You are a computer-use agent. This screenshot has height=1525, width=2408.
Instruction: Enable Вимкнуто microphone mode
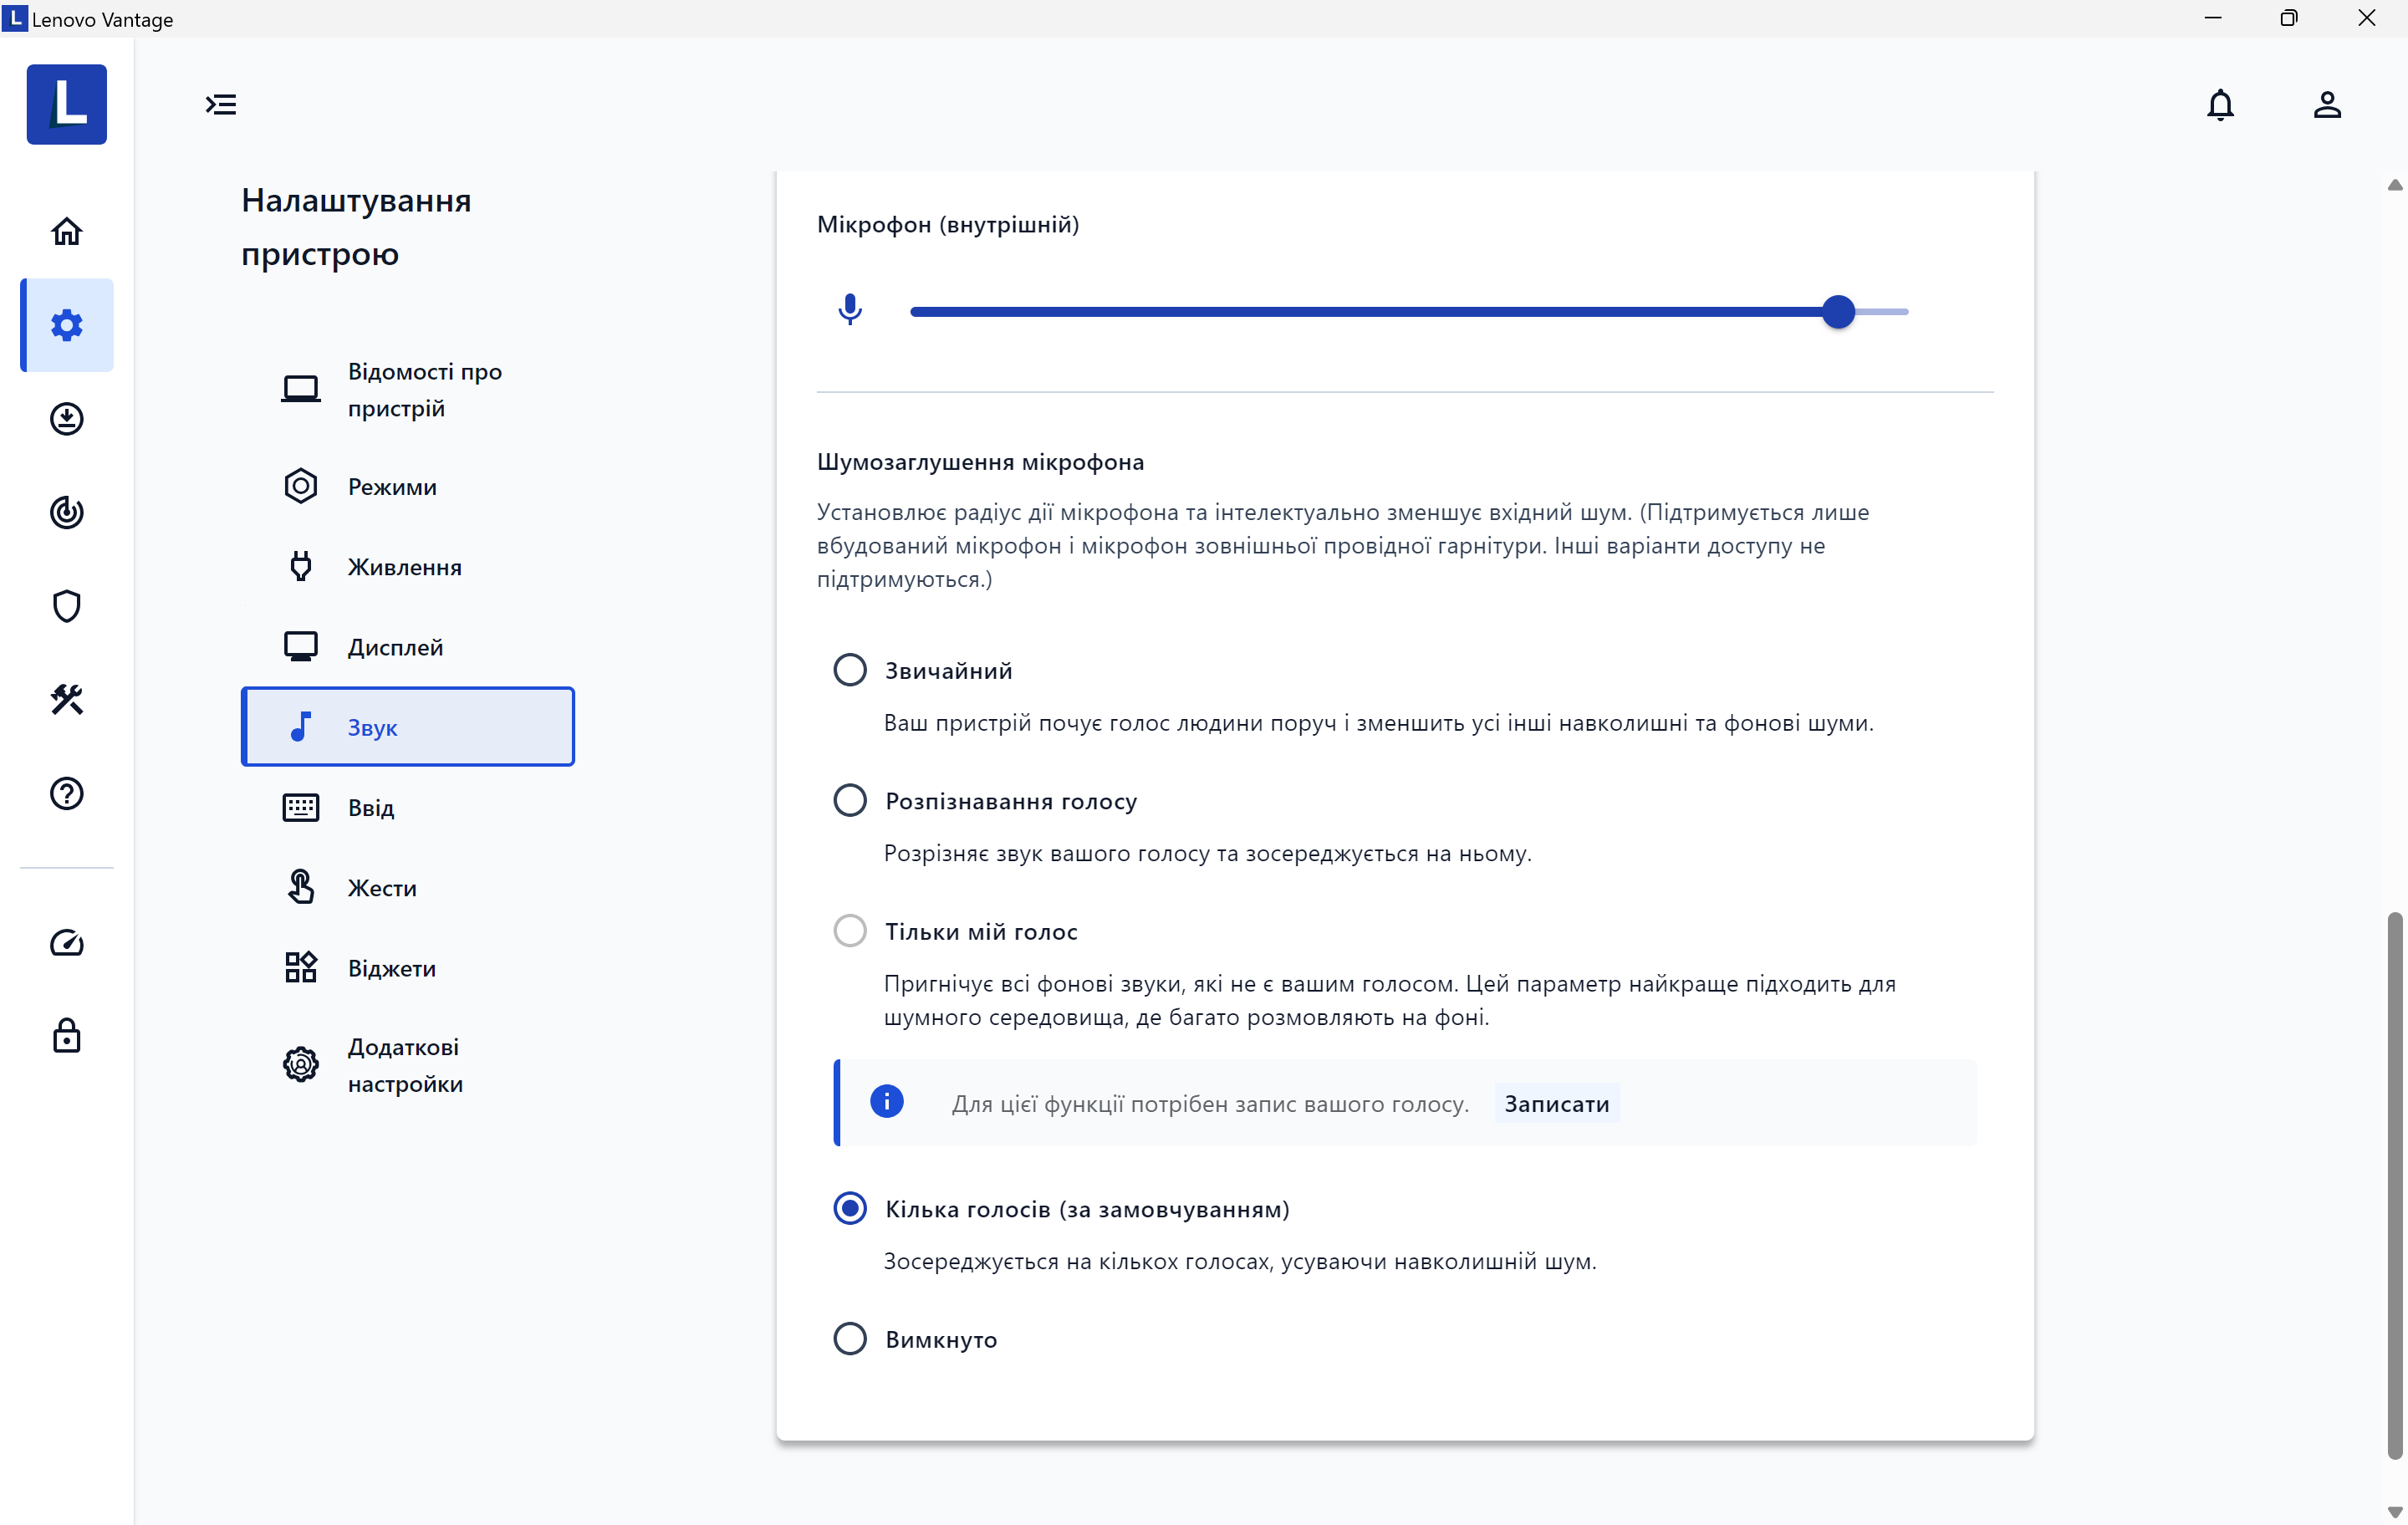[x=848, y=1339]
